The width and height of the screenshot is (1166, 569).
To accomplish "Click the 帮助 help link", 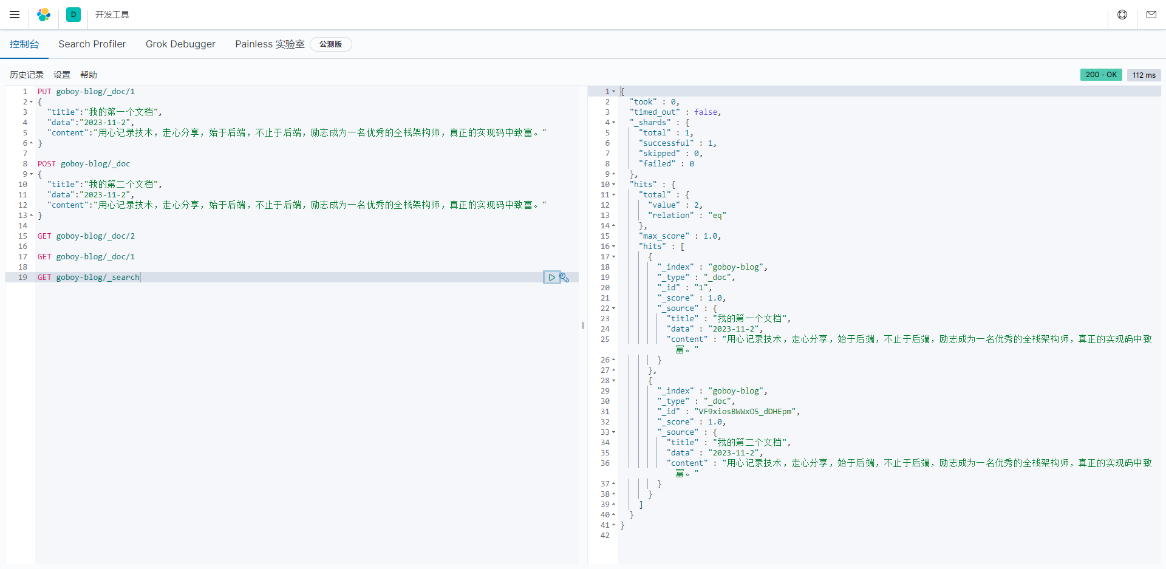I will pyautogui.click(x=89, y=75).
